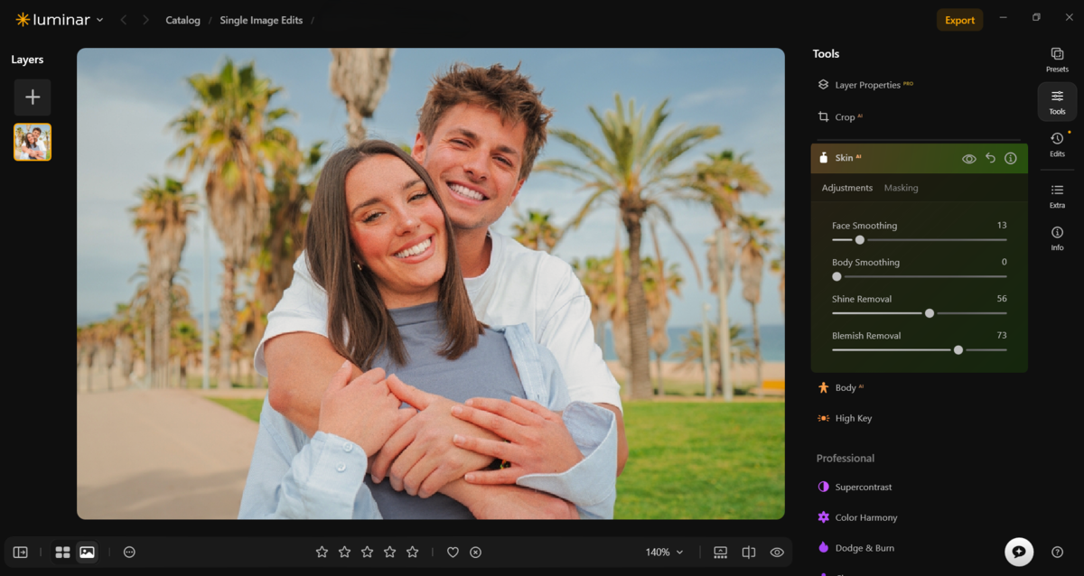Add a new layer with plus button

(33, 98)
